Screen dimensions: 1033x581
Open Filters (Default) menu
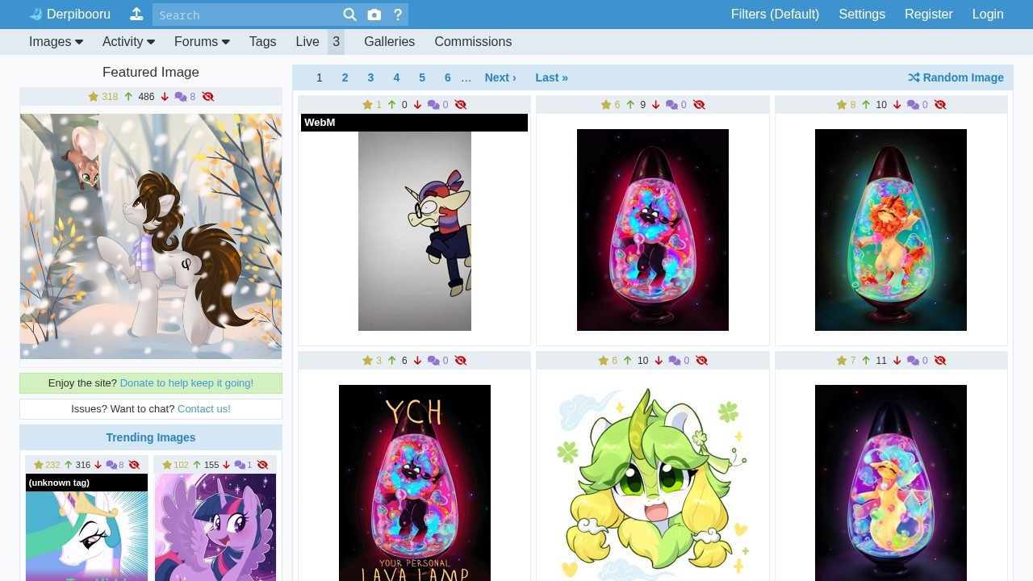point(775,15)
